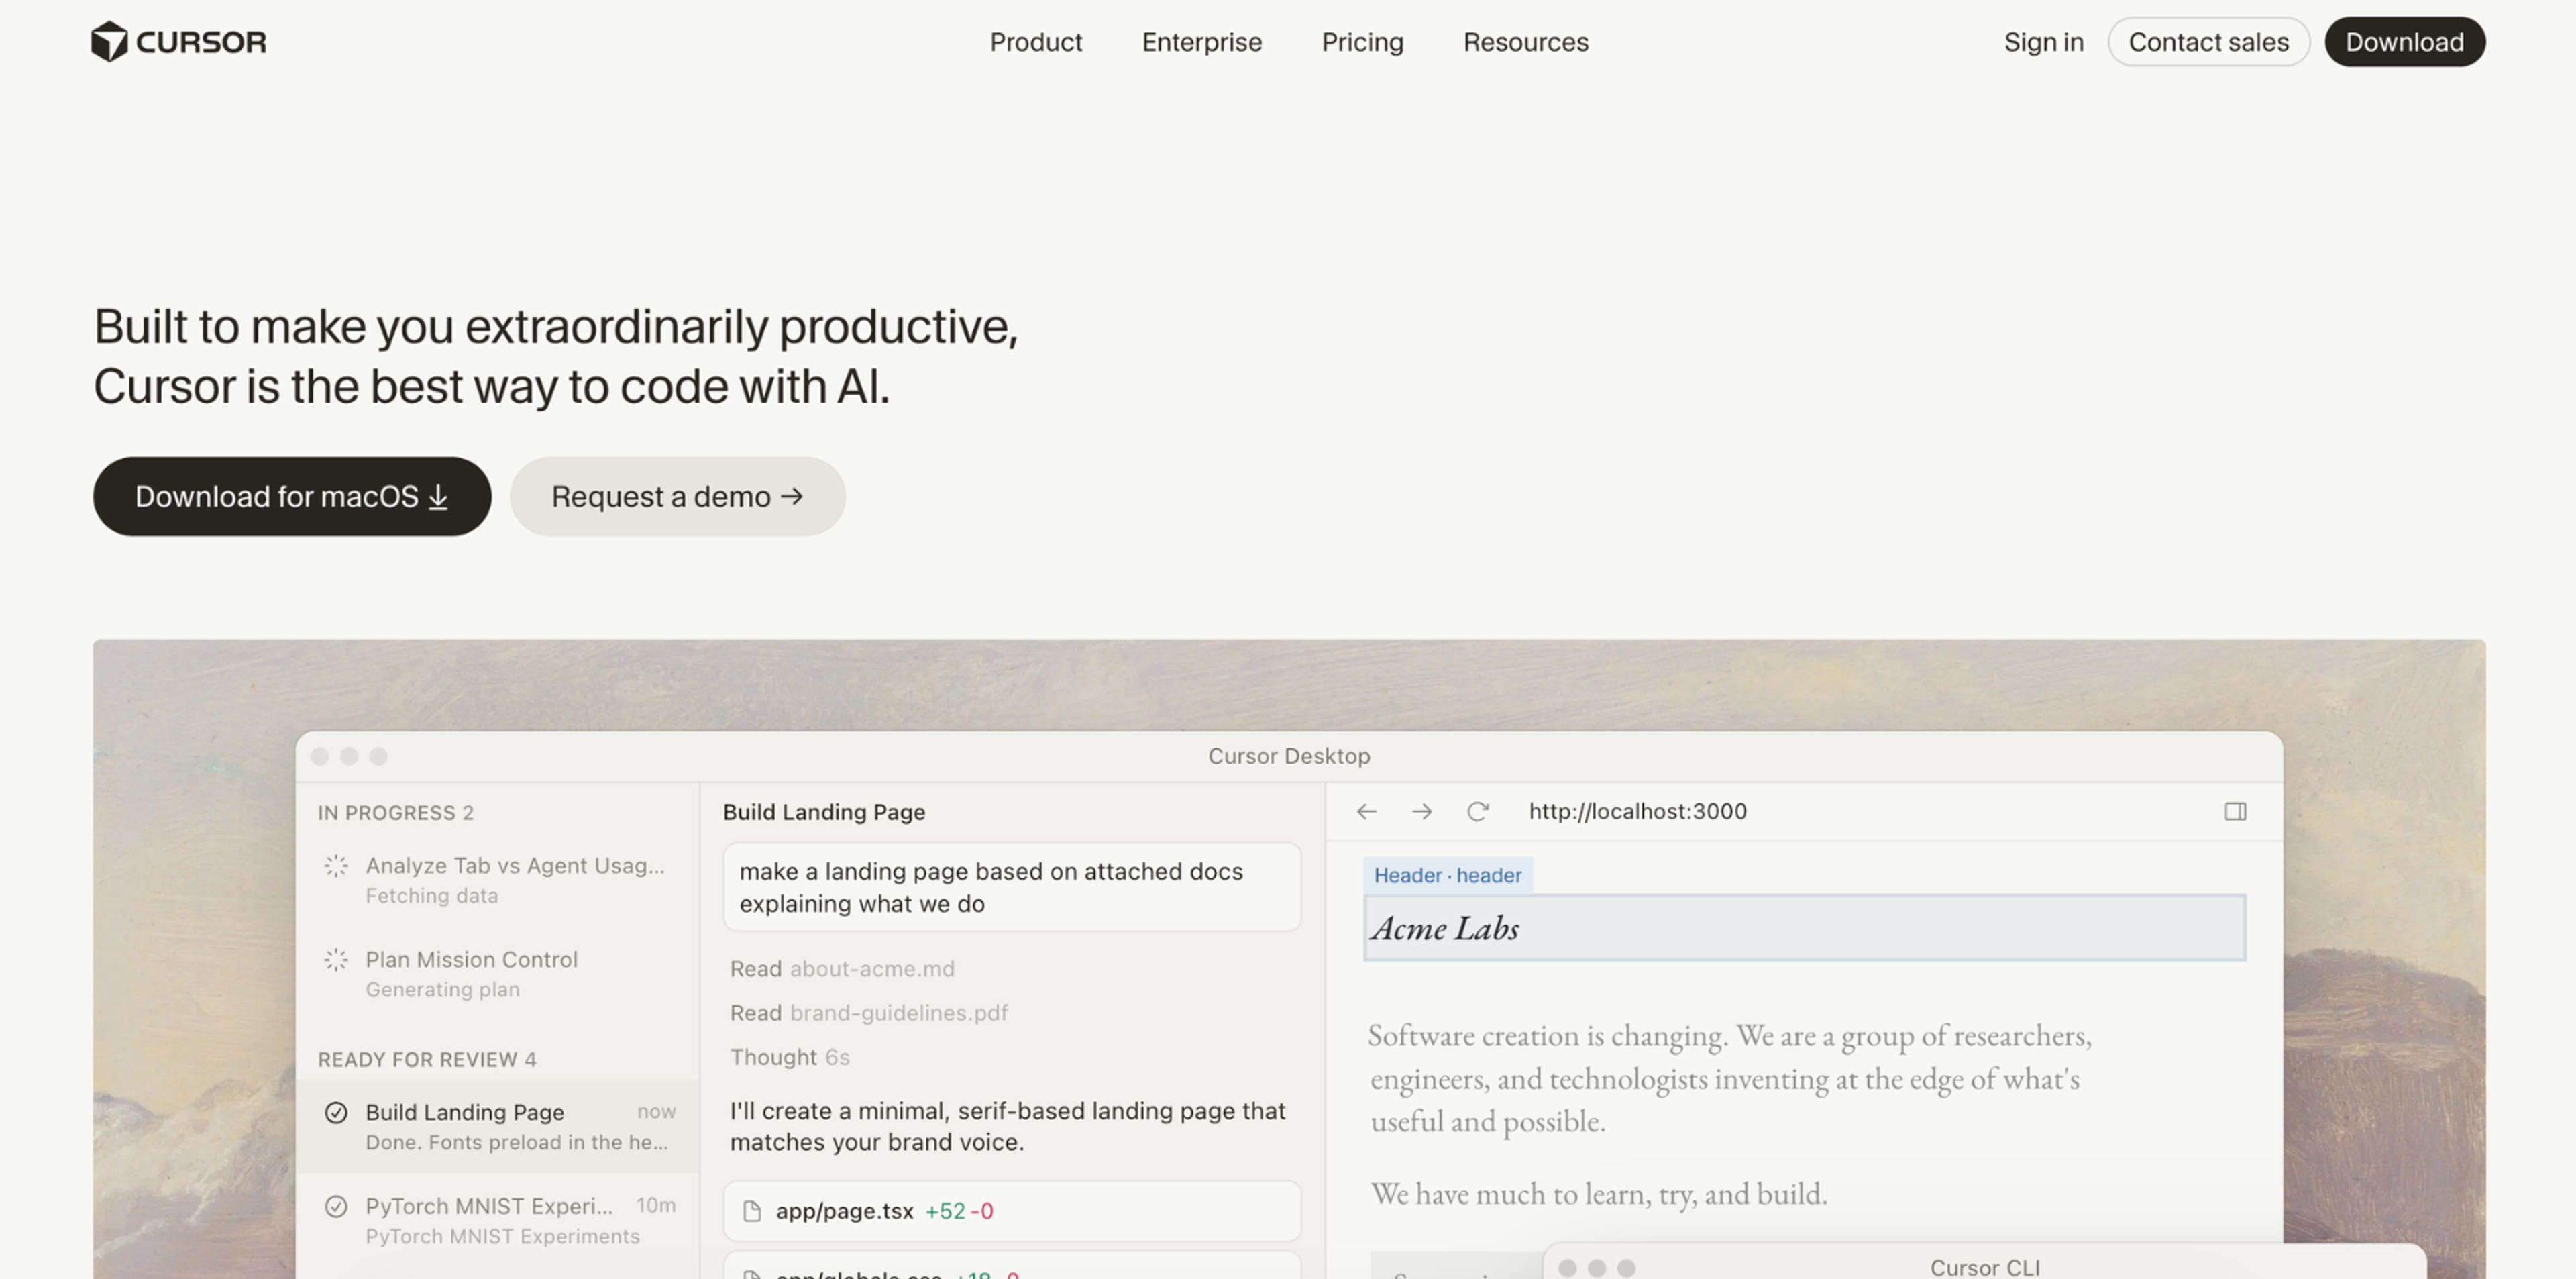Click the agent reply about serif-based landing page
Viewport: 2576px width, 1279px height.
click(x=1007, y=1126)
